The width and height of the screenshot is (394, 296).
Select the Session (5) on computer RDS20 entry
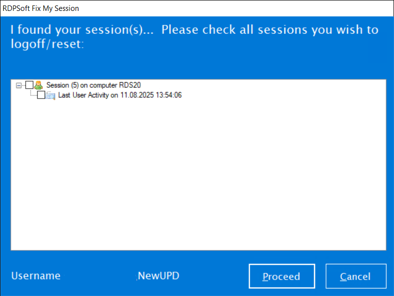[x=94, y=85]
